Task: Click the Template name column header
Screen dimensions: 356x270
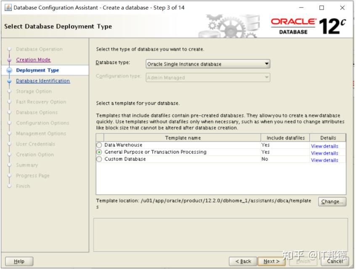Action: tap(182, 138)
